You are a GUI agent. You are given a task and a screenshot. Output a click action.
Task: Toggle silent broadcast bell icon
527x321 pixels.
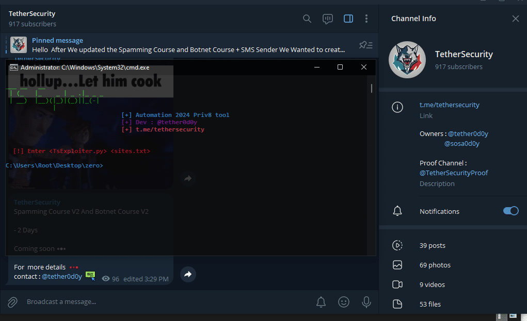[321, 302]
